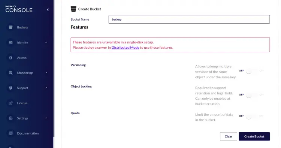The height and width of the screenshot is (148, 281).
Task: Expand the Settings submenu chevron
Action: (x=46, y=118)
